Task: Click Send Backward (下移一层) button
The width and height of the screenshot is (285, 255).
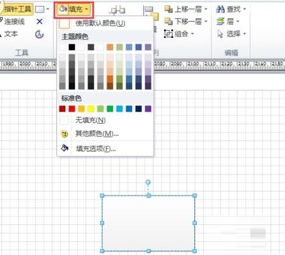Action: (x=183, y=22)
